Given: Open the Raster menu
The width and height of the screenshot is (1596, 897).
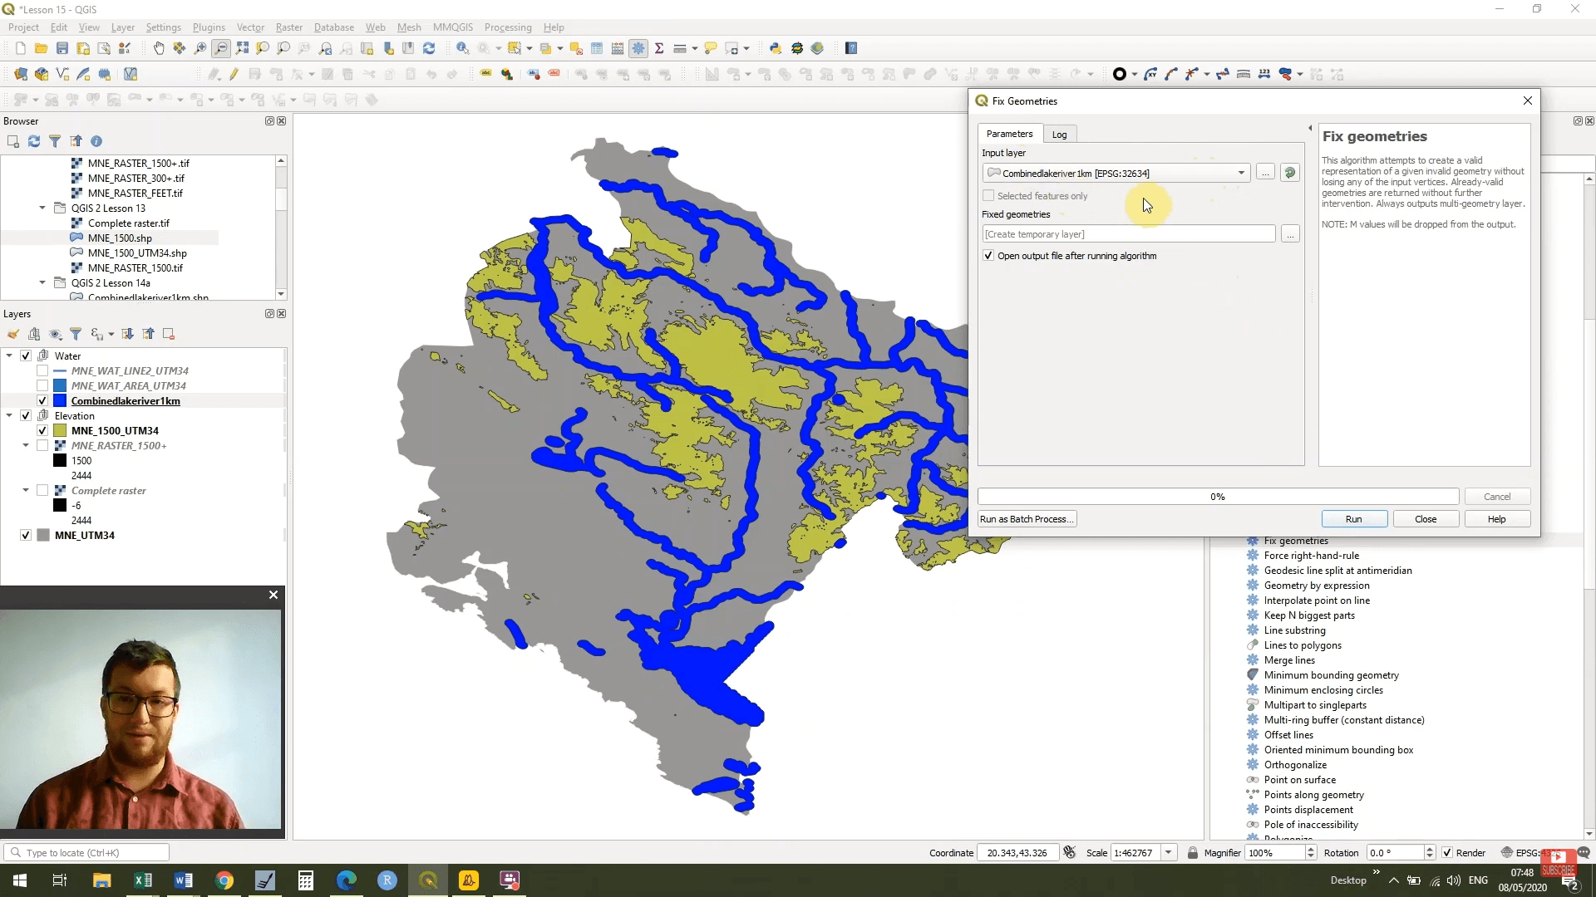Looking at the screenshot, I should click(289, 27).
